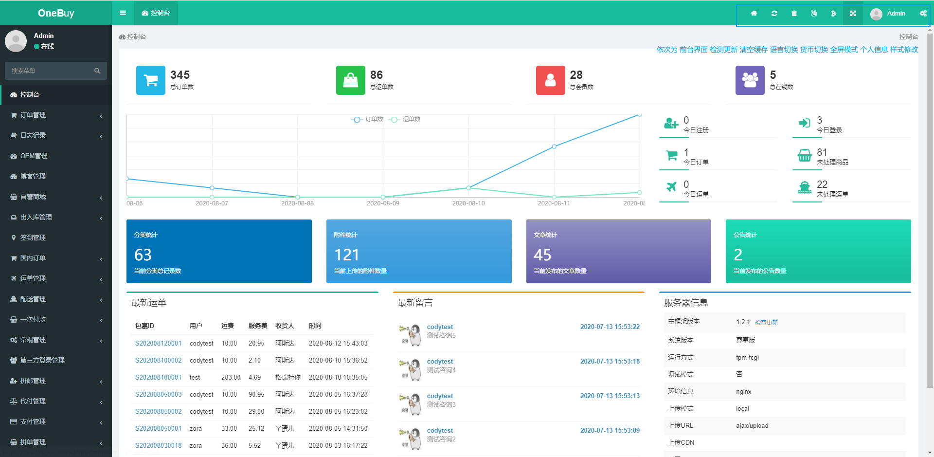
Task: Open the Admin user menu in header
Action: pyautogui.click(x=888, y=14)
